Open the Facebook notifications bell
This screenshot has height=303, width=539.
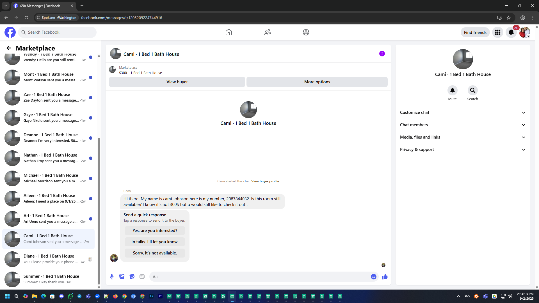[x=511, y=32]
